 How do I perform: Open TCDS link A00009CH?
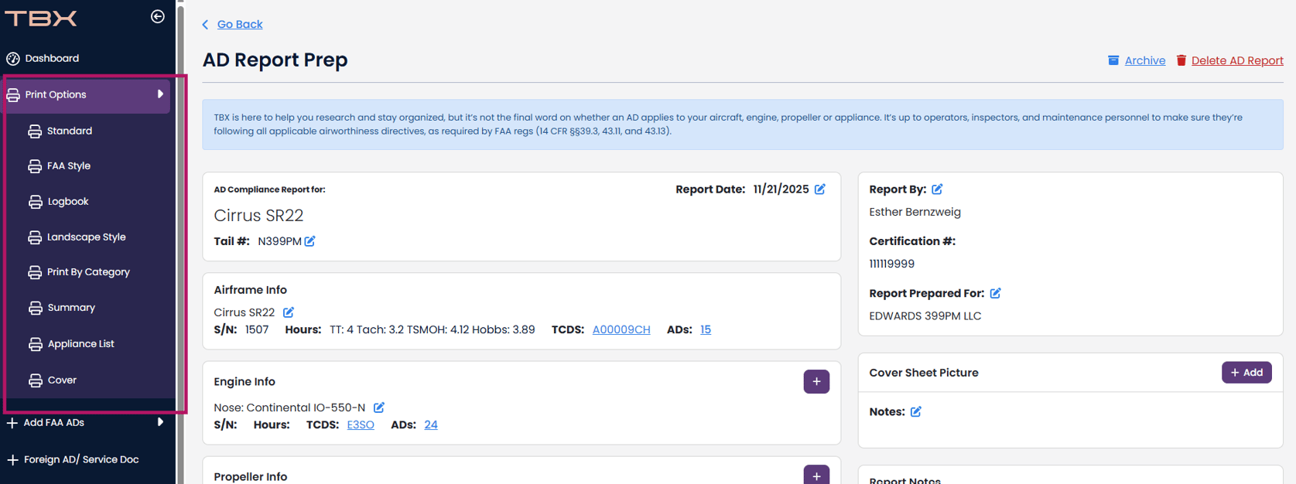(x=621, y=329)
